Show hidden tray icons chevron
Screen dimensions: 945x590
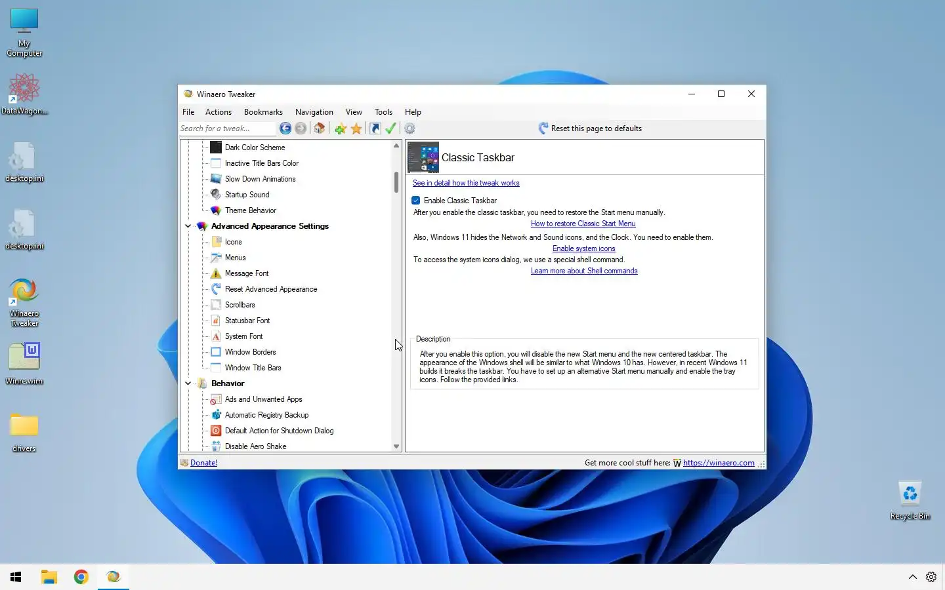[912, 577]
